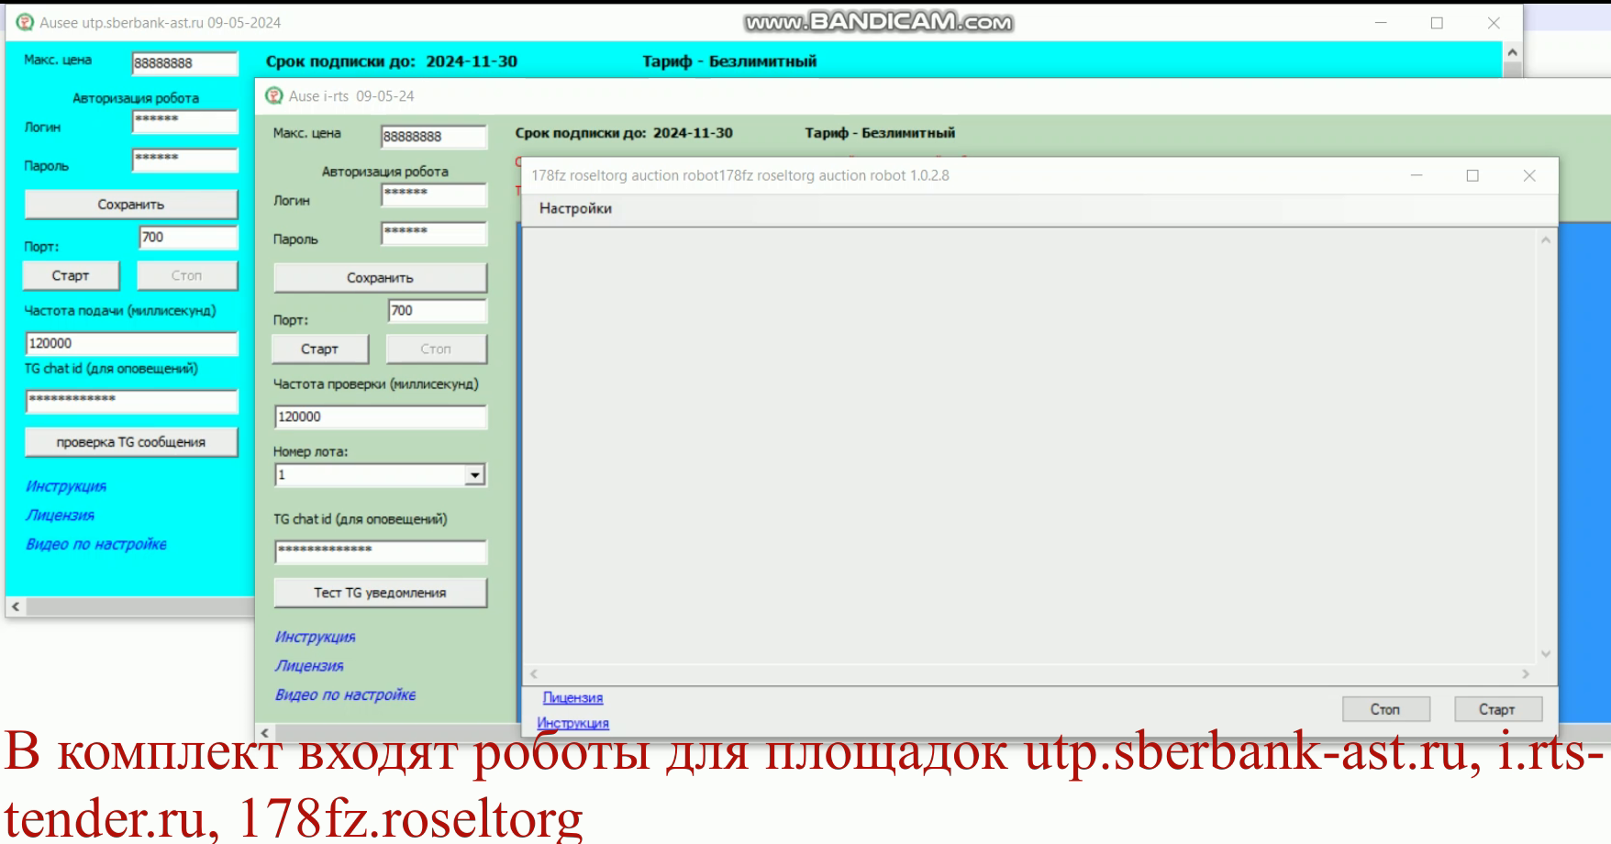Open Лицензия link in roseltorg robot window
Viewport: 1611px width, 844px height.
click(x=573, y=698)
